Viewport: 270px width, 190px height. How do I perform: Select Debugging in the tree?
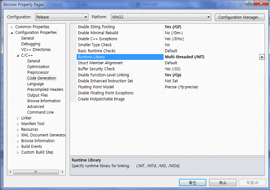31,44
